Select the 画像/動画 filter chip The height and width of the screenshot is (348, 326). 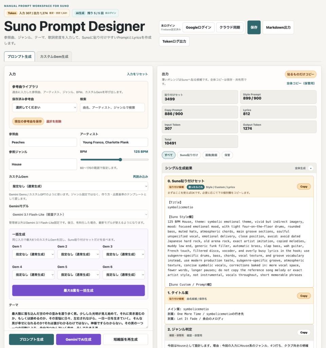click(211, 155)
